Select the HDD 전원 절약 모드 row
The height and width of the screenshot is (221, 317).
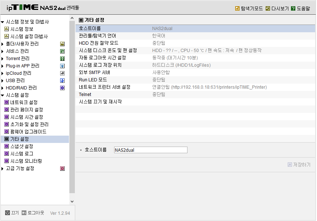195,43
